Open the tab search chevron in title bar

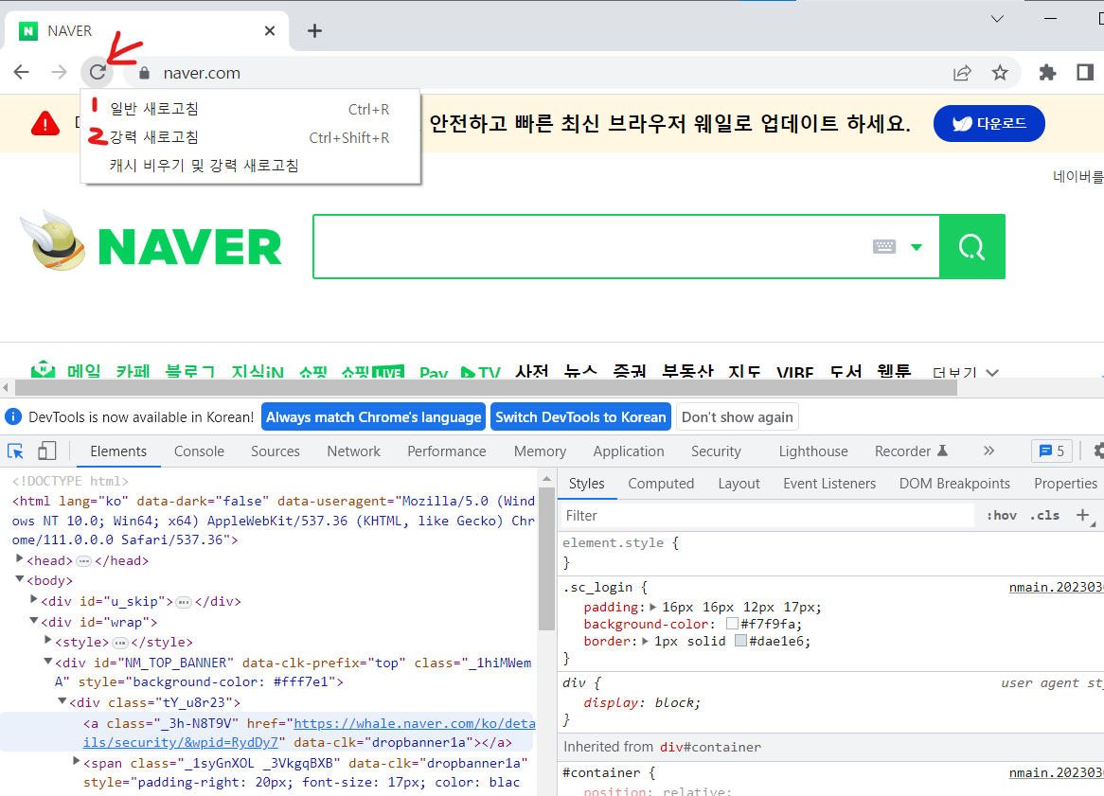[x=997, y=18]
